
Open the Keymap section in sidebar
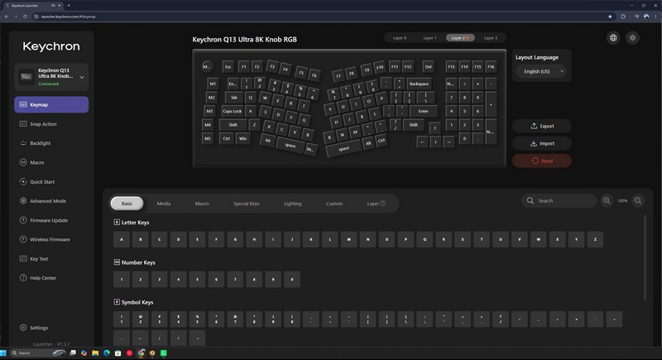[x=51, y=104]
